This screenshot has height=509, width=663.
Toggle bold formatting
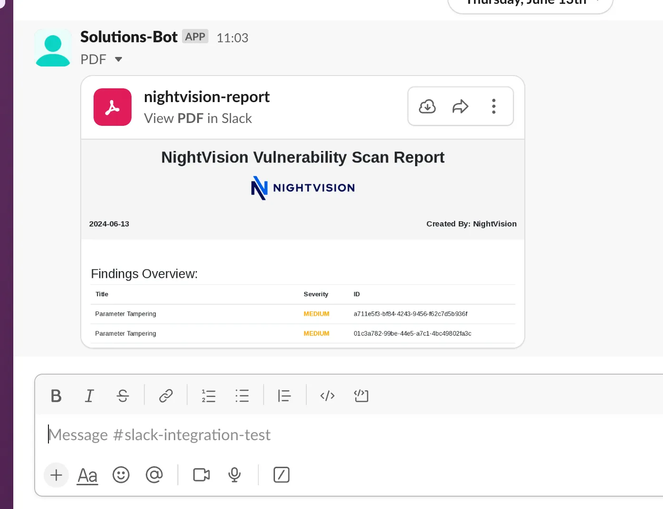point(56,396)
